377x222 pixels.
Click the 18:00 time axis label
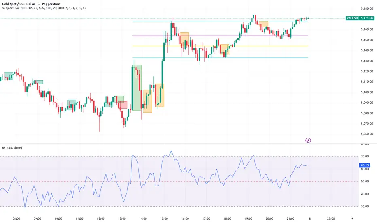click(227, 218)
